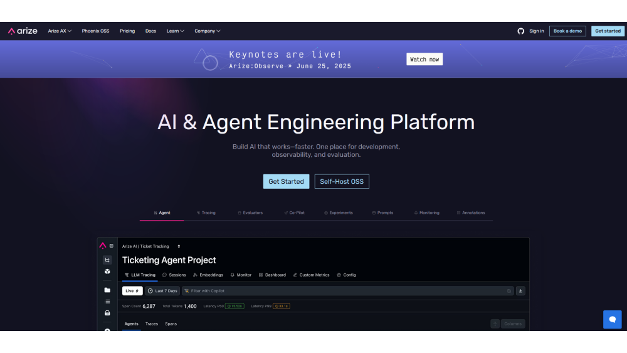The image size is (627, 353).
Task: Expand the Arize AX menu
Action: pyautogui.click(x=60, y=31)
